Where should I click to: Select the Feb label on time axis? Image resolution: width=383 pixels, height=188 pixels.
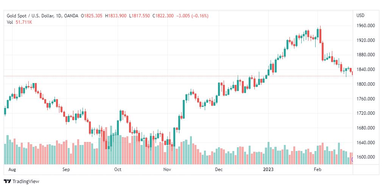(x=318, y=170)
